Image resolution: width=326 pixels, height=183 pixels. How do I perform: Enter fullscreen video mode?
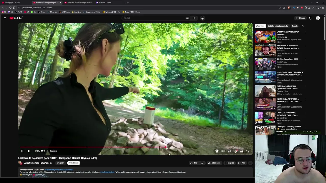click(247, 151)
